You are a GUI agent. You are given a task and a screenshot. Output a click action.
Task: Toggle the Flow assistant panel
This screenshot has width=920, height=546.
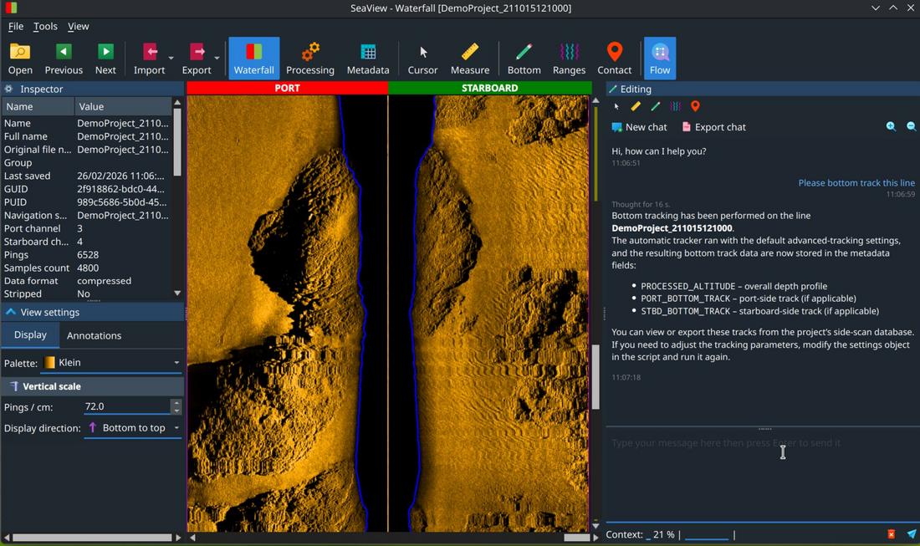coord(659,59)
